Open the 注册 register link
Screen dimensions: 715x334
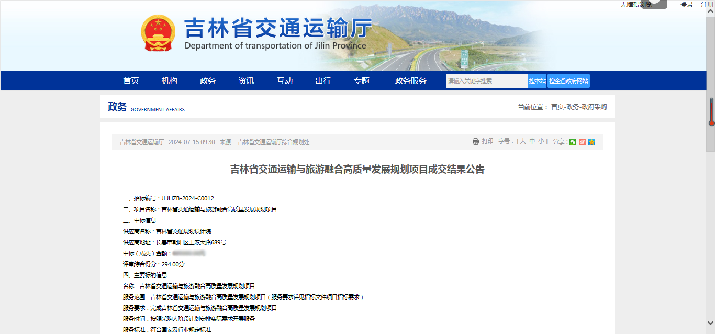(707, 5)
